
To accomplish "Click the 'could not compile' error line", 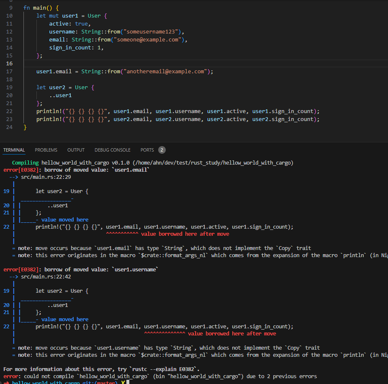I will point(160,376).
